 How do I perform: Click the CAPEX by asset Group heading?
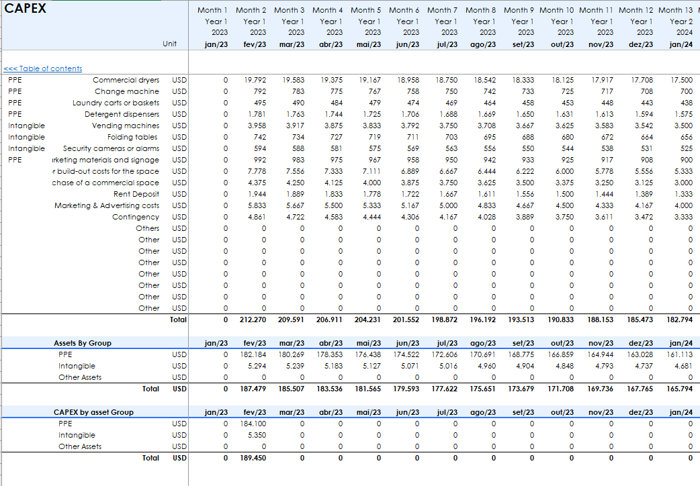[93, 412]
